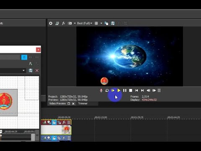
Task: Open the red track hamburger menu
Action: coord(69,122)
